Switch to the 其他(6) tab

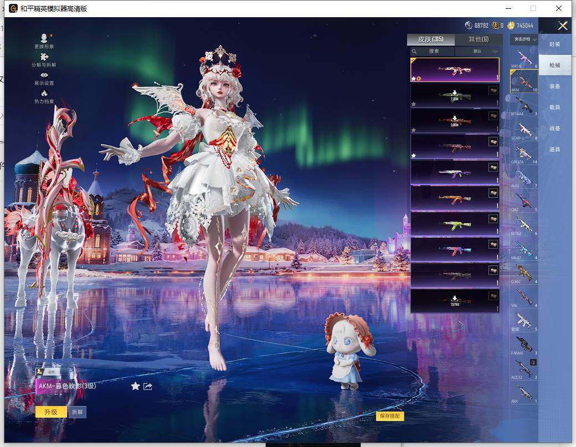point(479,39)
